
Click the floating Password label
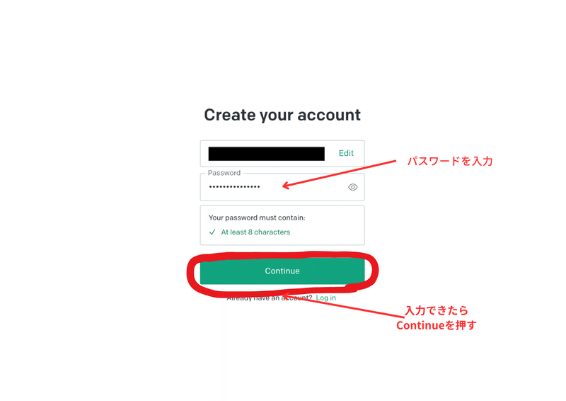tap(224, 173)
